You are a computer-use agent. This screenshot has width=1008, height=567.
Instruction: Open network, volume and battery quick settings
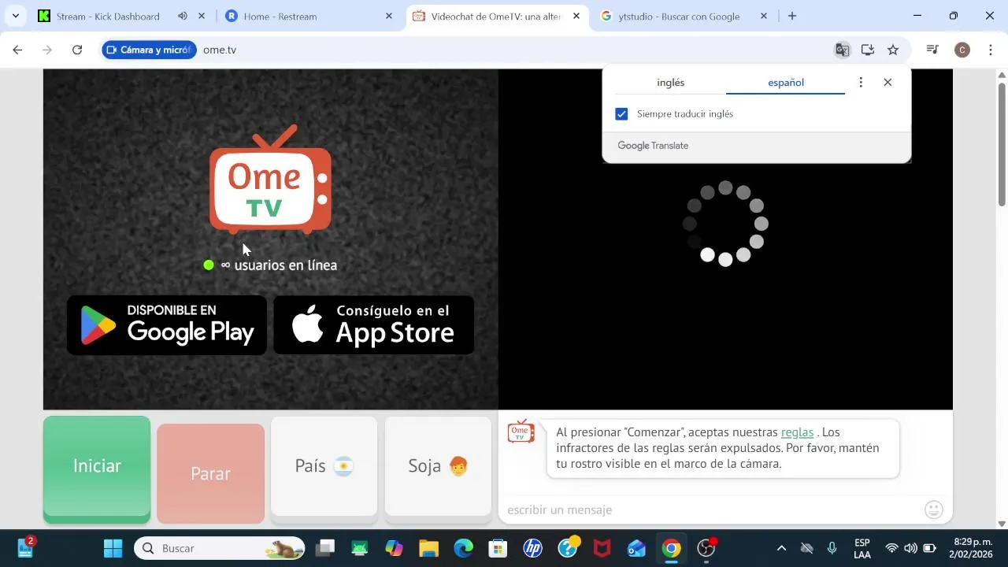tap(910, 548)
